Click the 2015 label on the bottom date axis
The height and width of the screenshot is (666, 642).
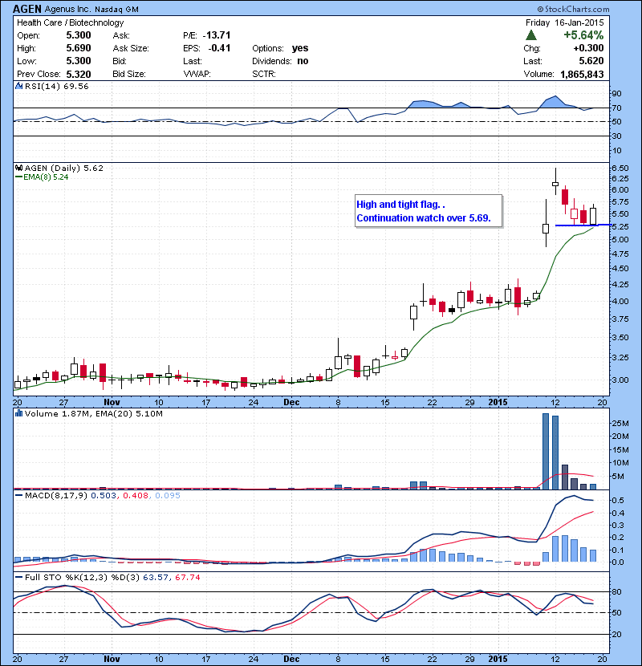click(x=498, y=659)
